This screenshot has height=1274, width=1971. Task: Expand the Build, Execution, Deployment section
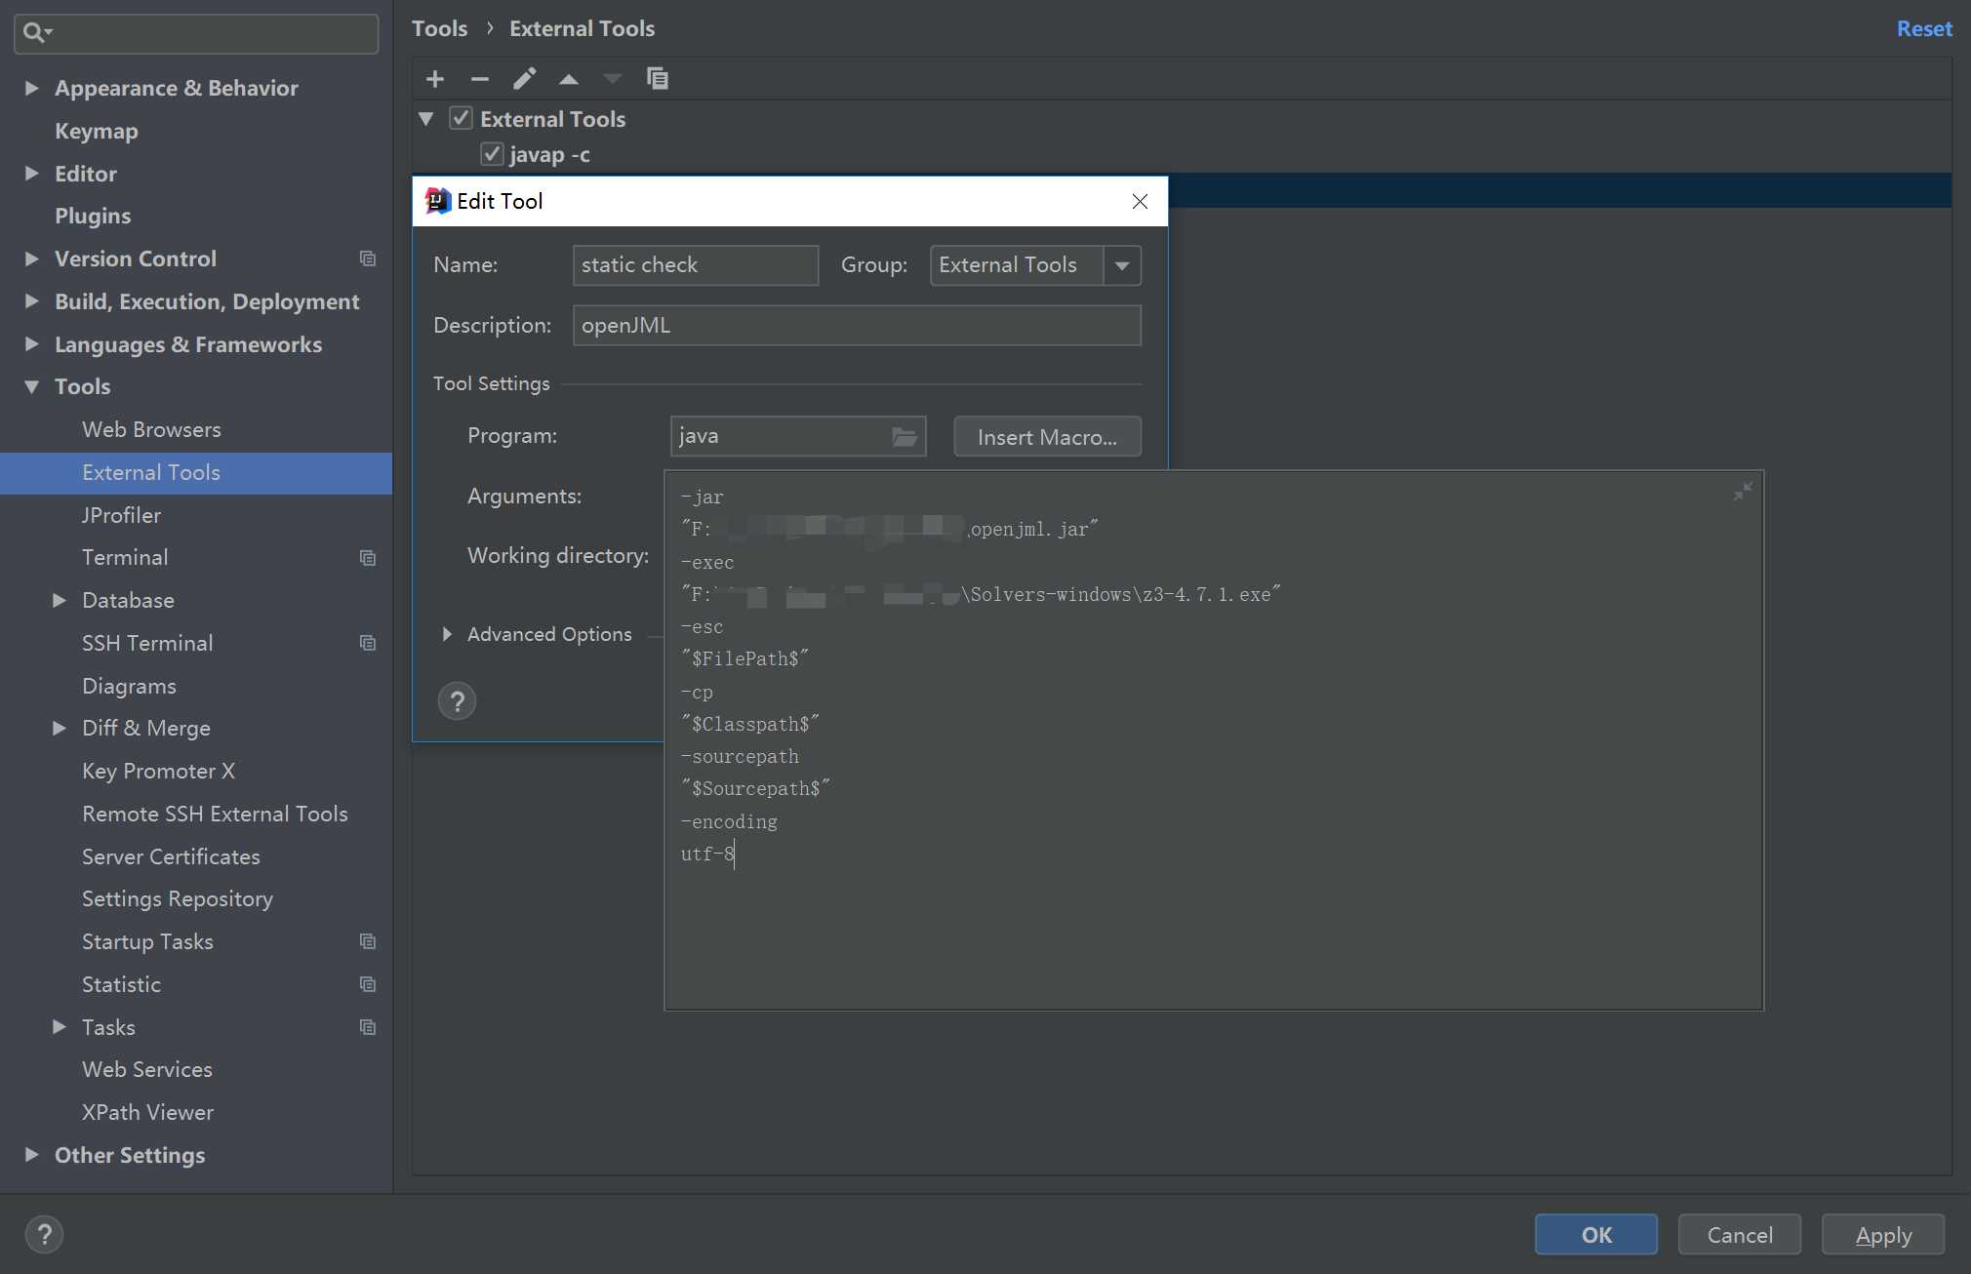pyautogui.click(x=31, y=300)
